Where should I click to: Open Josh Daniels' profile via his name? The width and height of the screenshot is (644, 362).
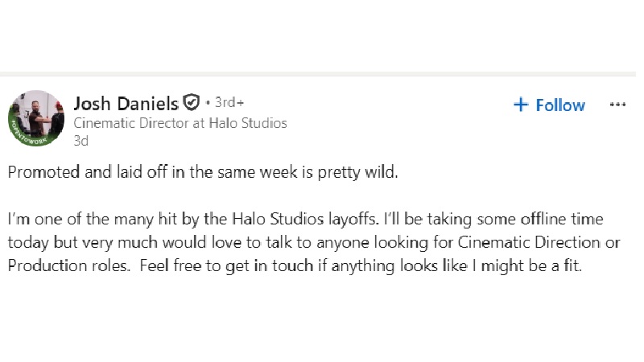point(126,103)
